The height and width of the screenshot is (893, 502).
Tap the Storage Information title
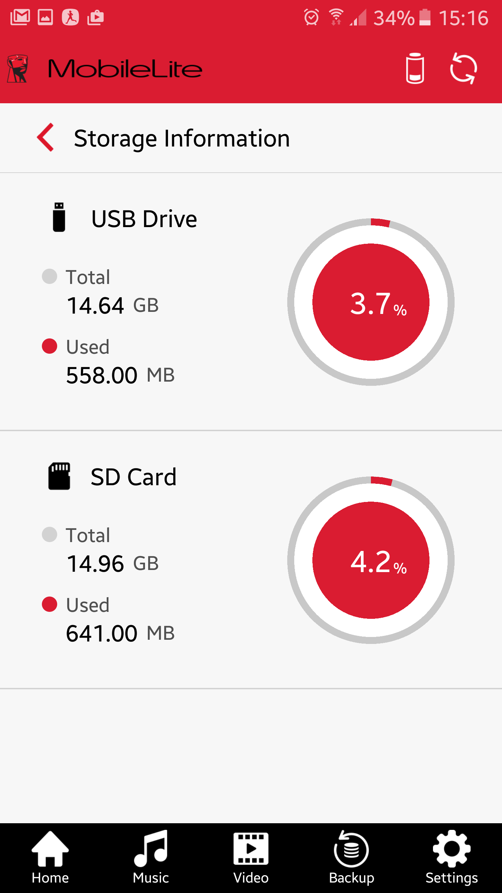(182, 138)
